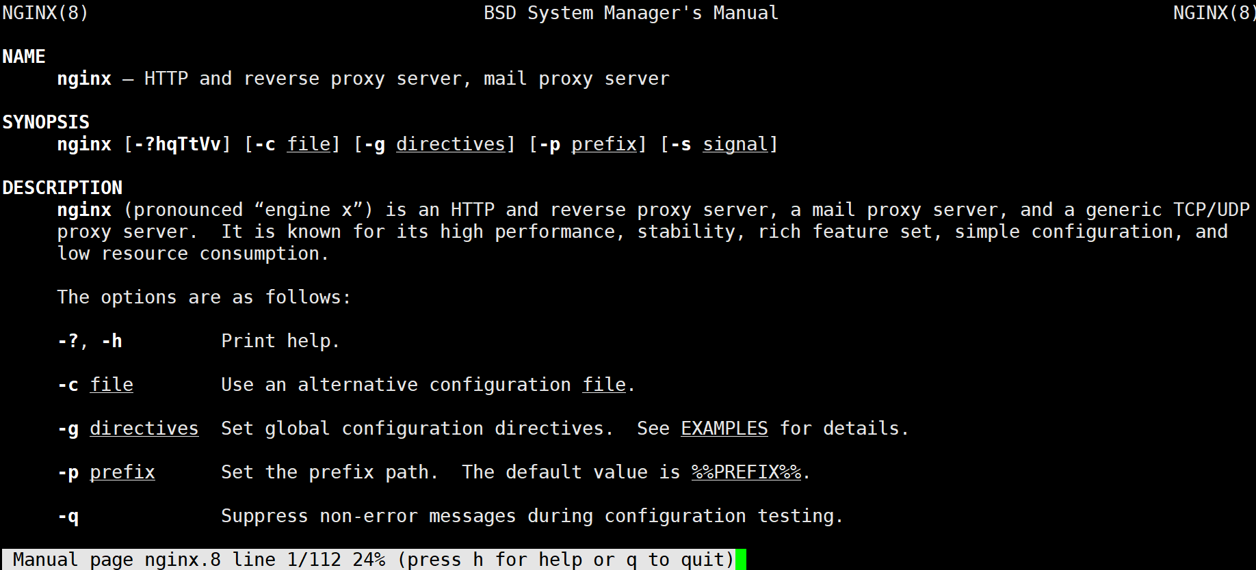Click the 'BSD System Manager's Manual' title

click(631, 13)
